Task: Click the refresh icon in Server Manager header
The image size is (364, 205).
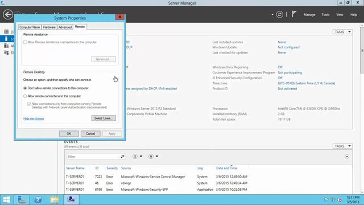Action: point(279,15)
